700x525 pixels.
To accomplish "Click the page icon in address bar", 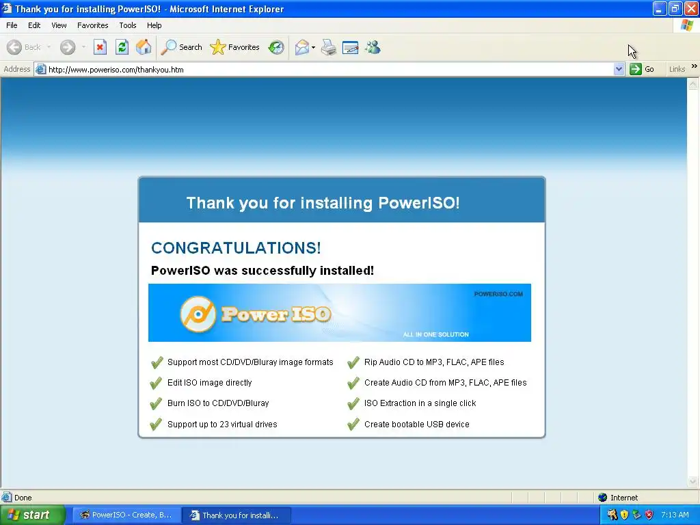I will tap(40, 69).
